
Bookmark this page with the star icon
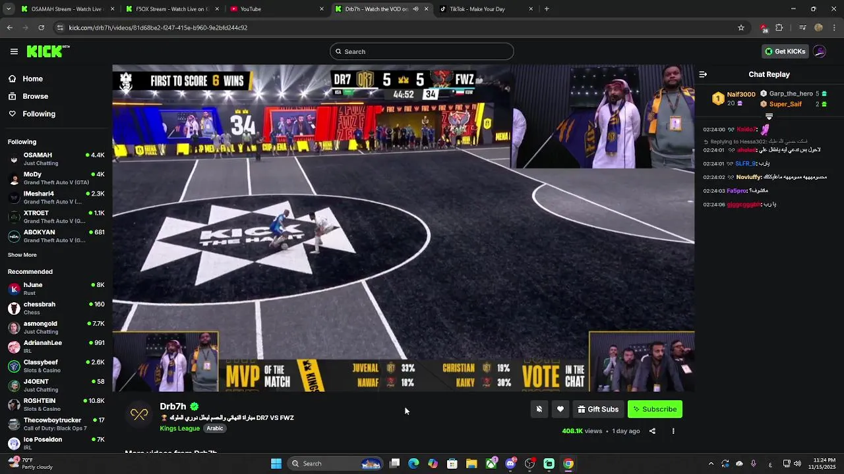(x=741, y=28)
